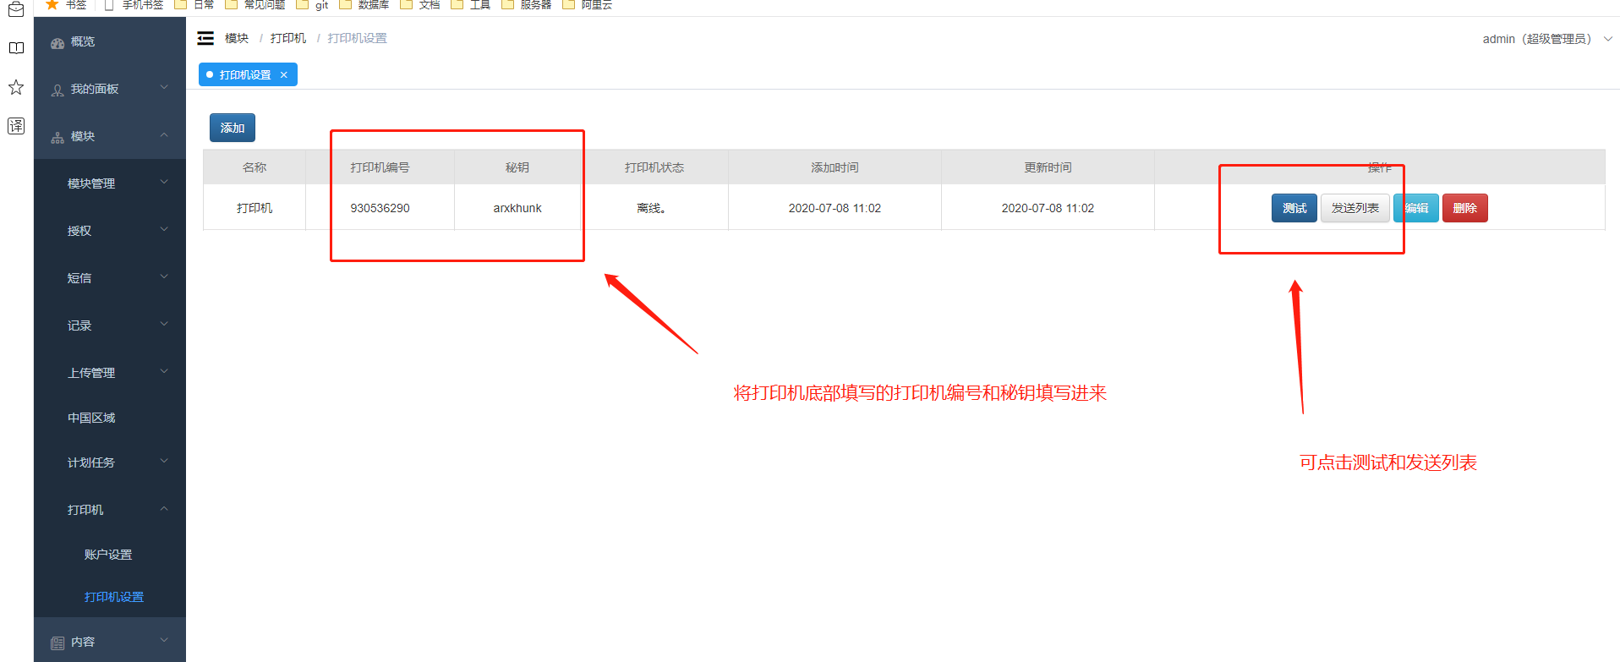
Task: Click the 名称 column header
Action: pos(254,167)
